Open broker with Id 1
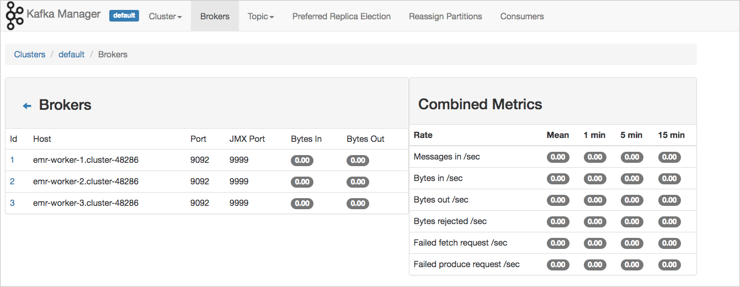740x287 pixels. click(x=12, y=160)
